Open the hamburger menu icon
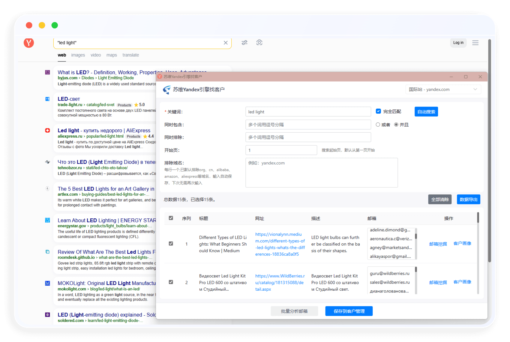510x342 pixels. tap(475, 43)
